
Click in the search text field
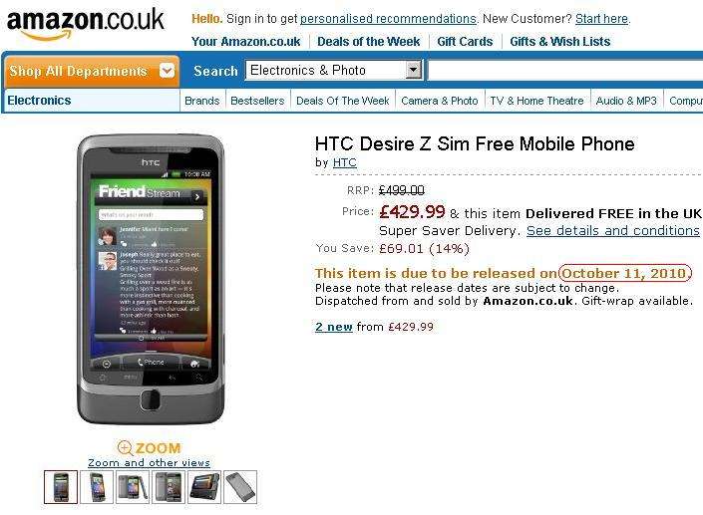[x=565, y=71]
